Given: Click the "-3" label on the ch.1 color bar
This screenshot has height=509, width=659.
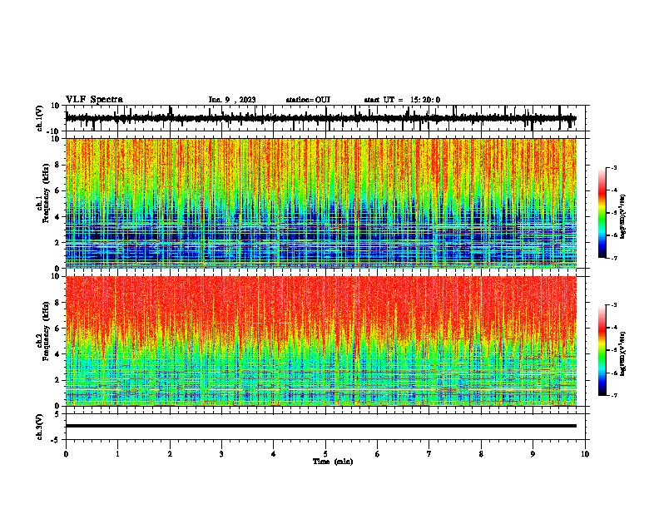Looking at the screenshot, I should [x=614, y=167].
